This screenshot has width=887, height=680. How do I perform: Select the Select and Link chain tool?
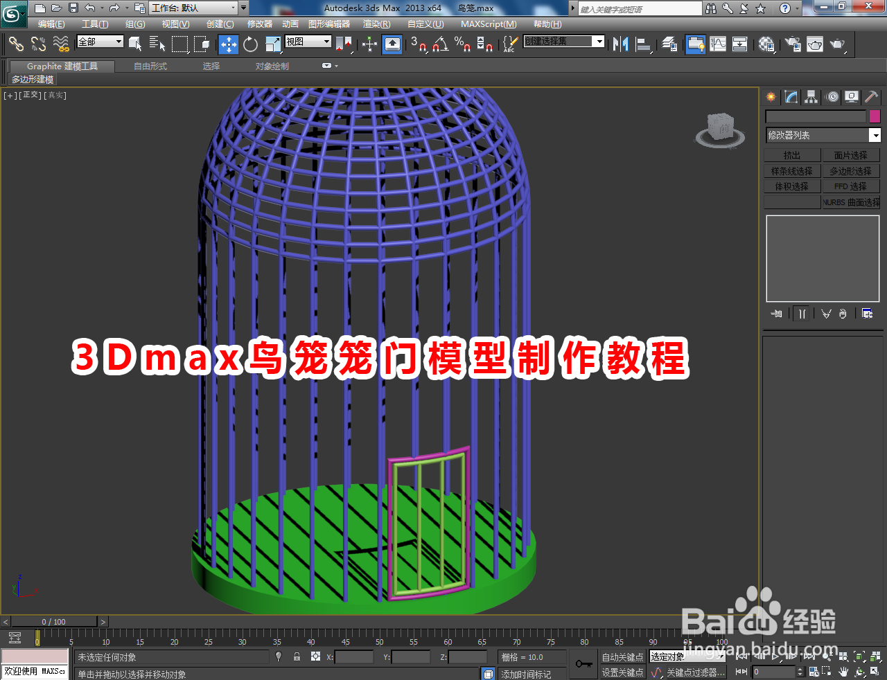click(16, 44)
